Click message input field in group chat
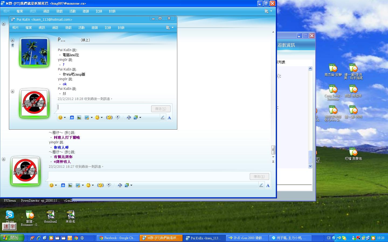 click(x=148, y=176)
